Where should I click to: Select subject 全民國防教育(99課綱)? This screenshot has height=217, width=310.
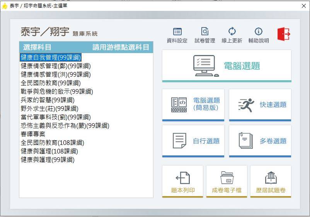coord(51,83)
